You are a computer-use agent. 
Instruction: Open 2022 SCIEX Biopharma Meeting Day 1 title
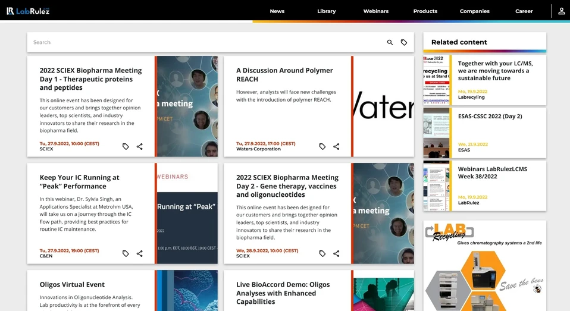click(x=91, y=79)
